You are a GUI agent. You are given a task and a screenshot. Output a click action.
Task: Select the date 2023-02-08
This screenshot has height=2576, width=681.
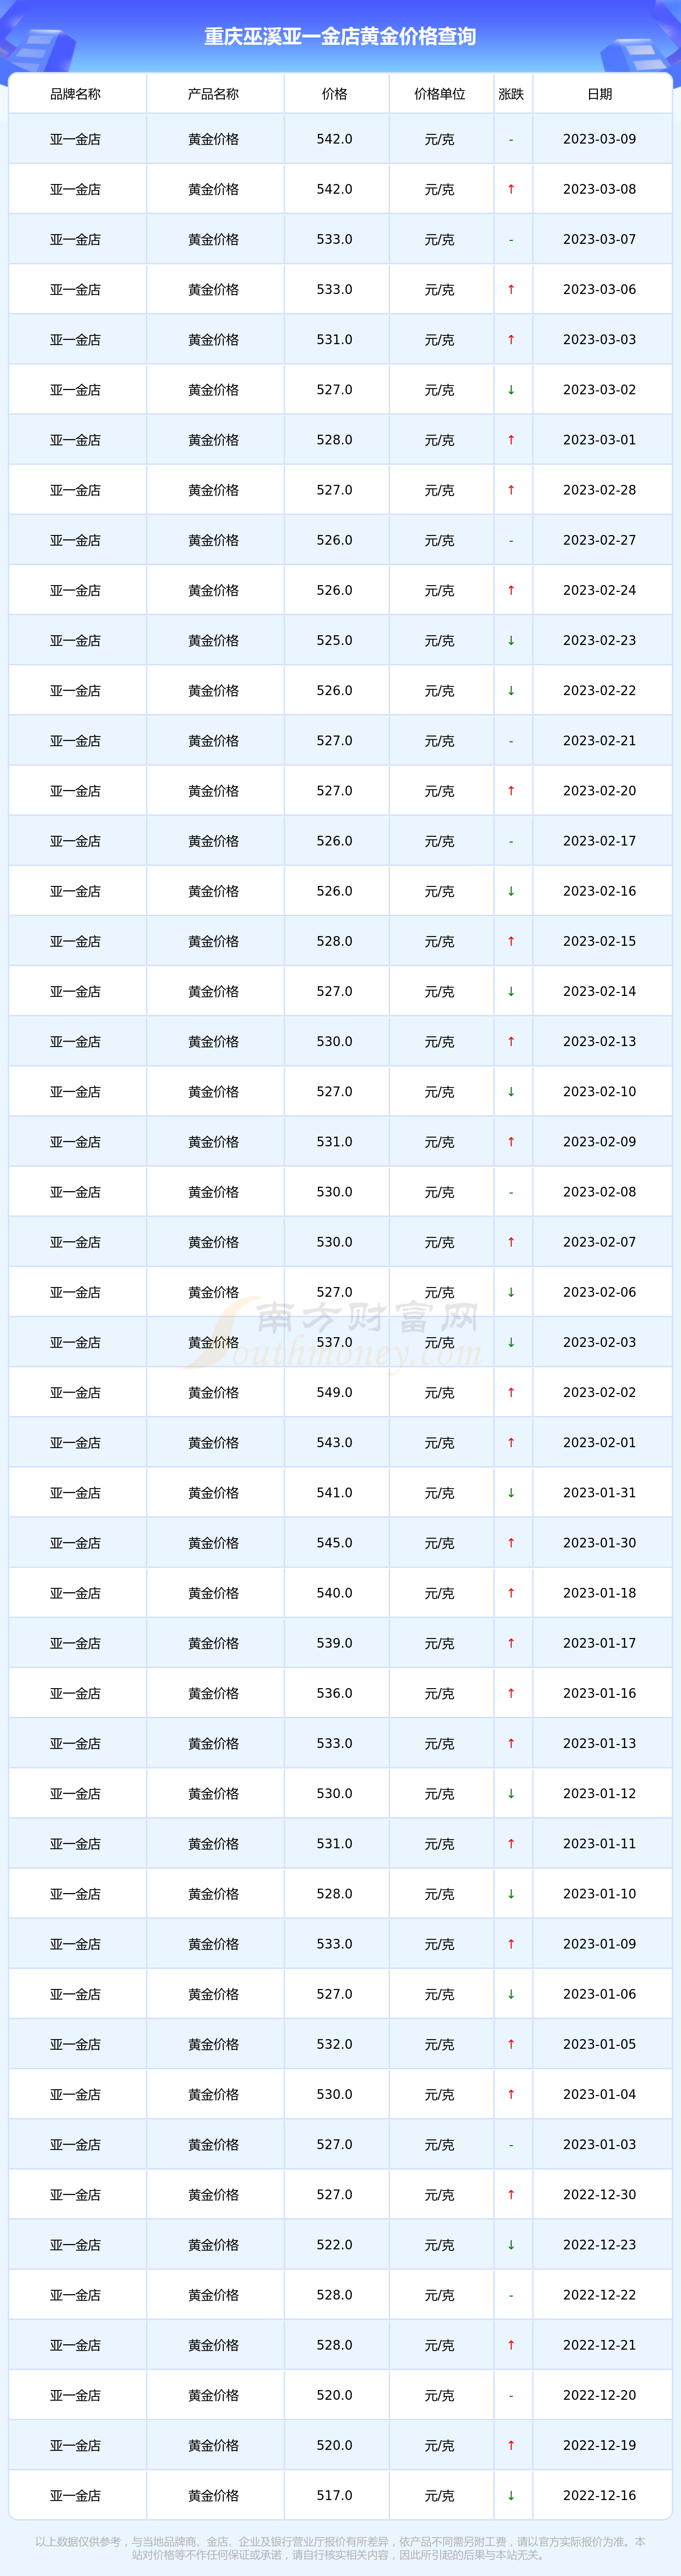click(x=600, y=1192)
